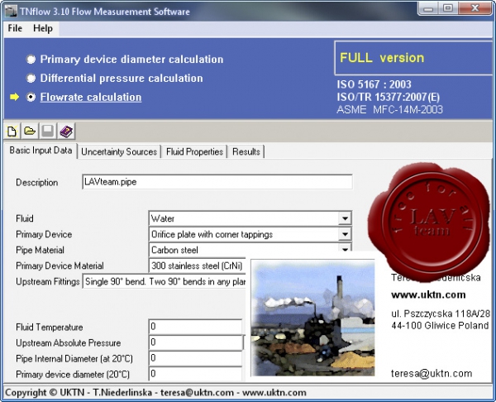The width and height of the screenshot is (496, 402).
Task: Click the 44-100 Gliwice Poland address line
Action: tap(440, 325)
